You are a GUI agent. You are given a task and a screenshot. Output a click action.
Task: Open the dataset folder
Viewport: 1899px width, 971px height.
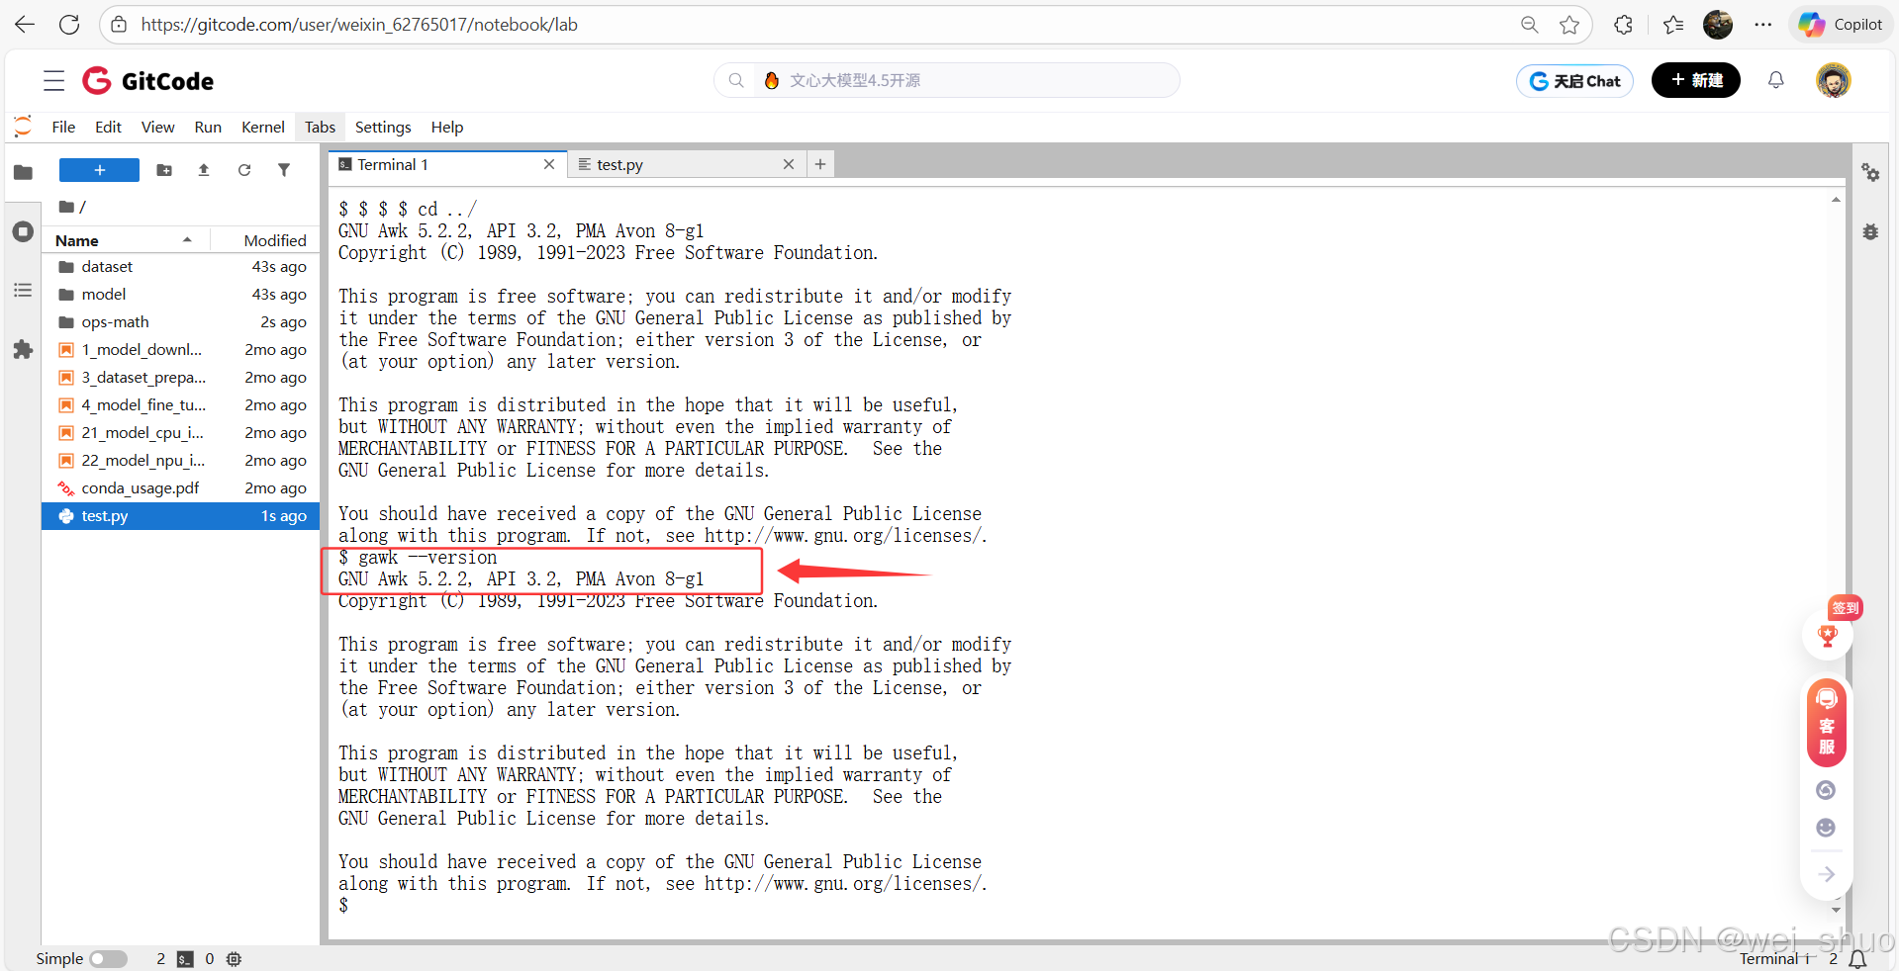[180, 267]
